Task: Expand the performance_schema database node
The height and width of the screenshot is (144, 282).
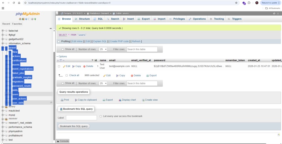Action: (x=3, y=127)
